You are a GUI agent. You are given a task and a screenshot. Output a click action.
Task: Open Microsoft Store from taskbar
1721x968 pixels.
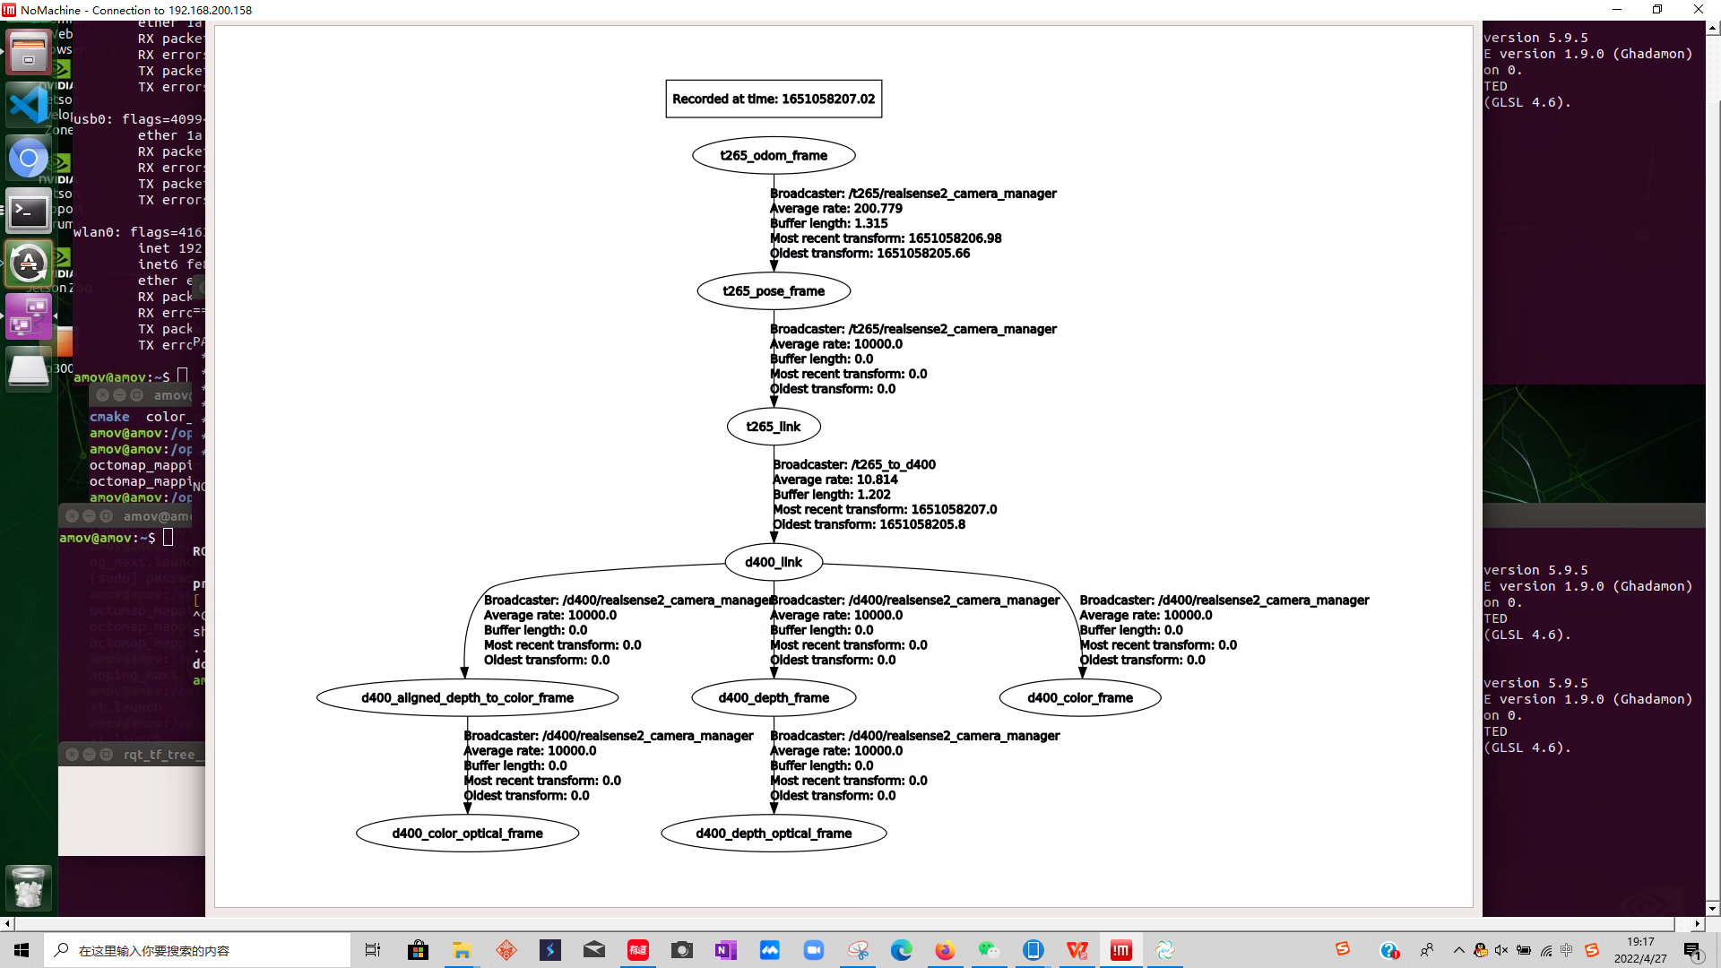pyautogui.click(x=418, y=950)
